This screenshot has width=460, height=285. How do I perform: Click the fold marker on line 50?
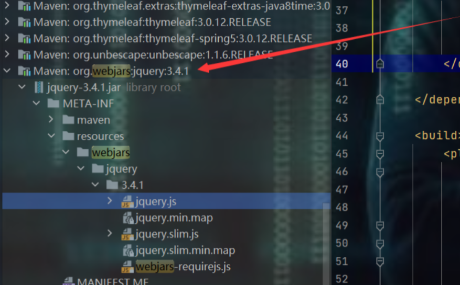(x=380, y=244)
